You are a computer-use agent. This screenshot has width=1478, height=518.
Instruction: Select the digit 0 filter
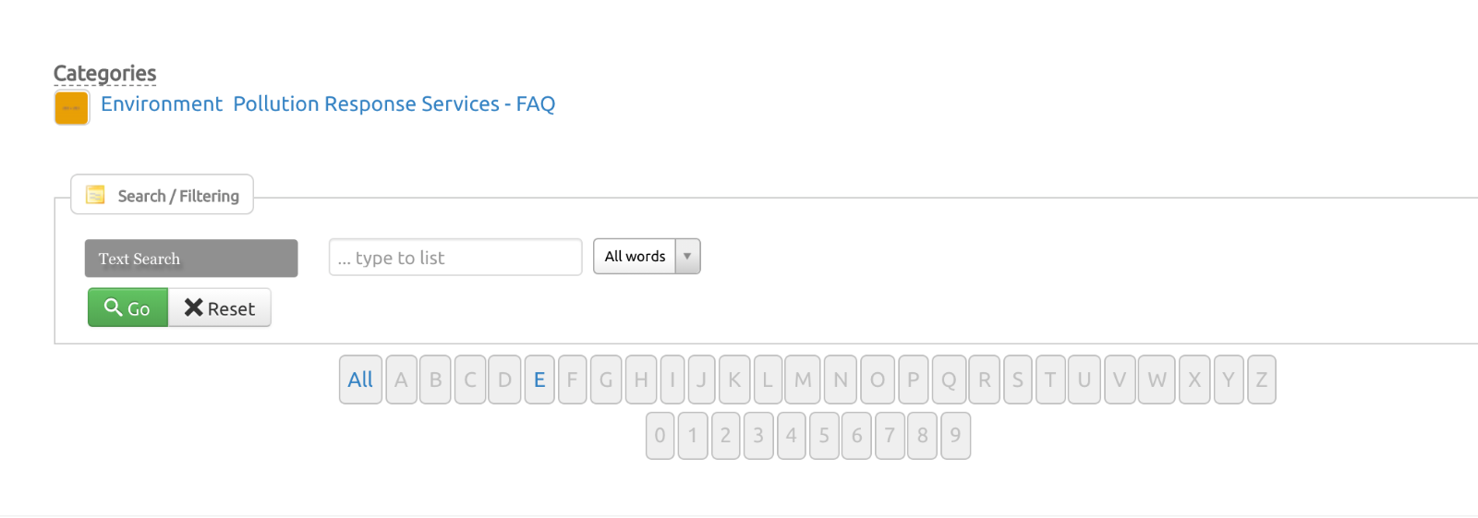[660, 435]
